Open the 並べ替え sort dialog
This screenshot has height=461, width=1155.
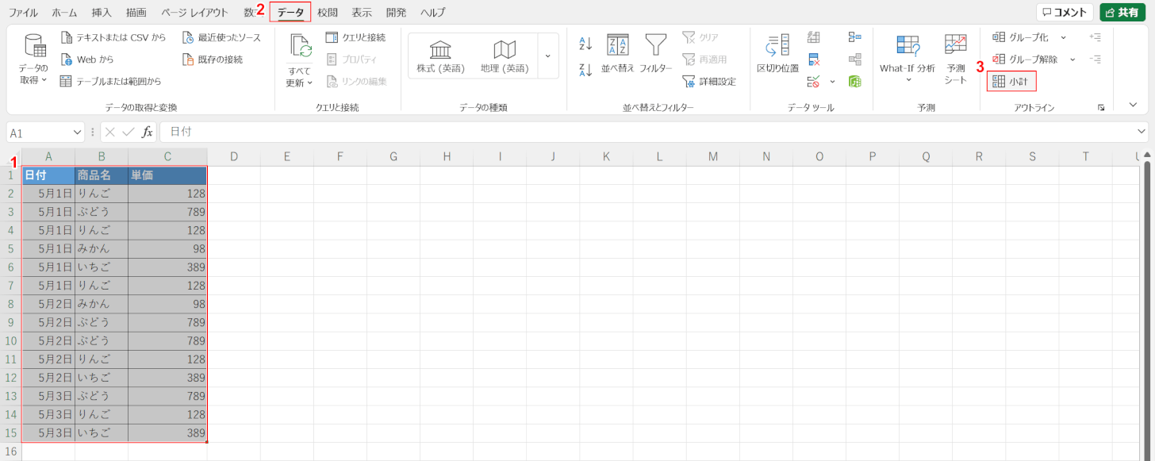[x=617, y=54]
